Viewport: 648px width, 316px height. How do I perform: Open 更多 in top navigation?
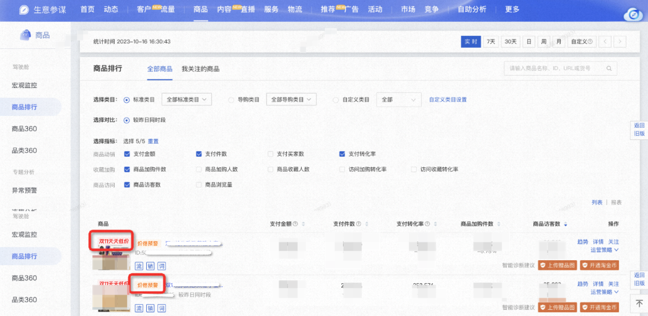[512, 9]
